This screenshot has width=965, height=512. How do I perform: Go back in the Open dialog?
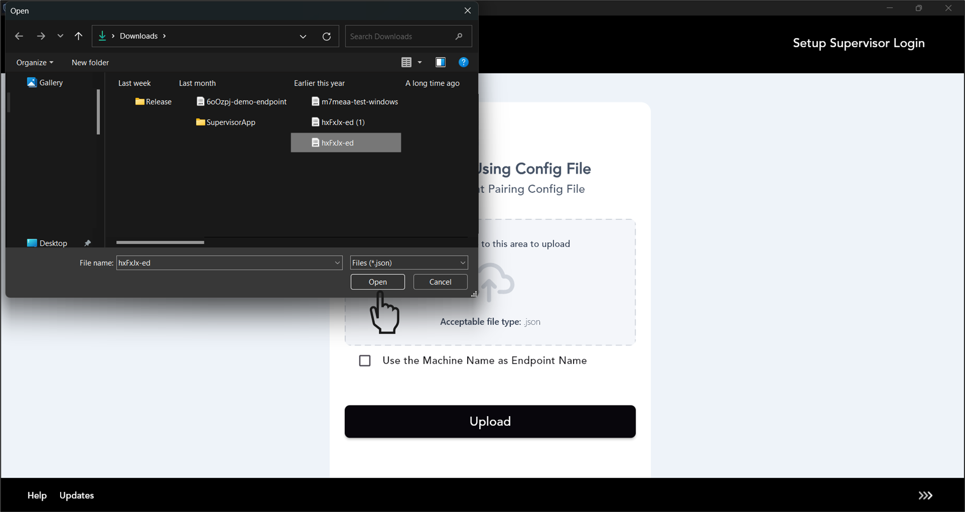tap(19, 36)
